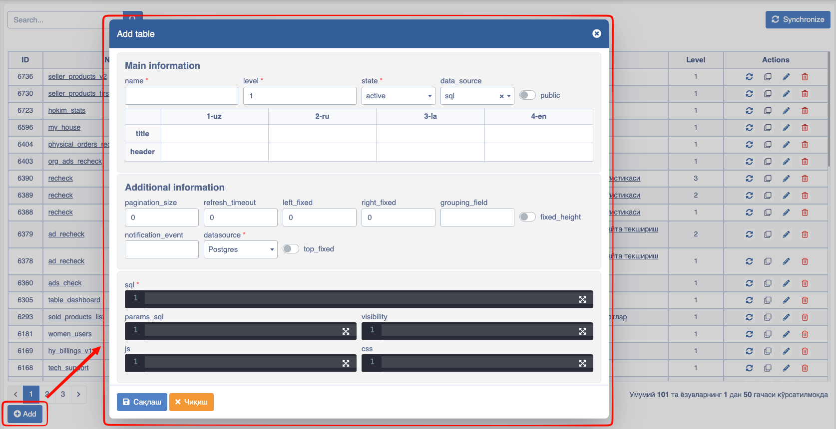
Task: Refresh row 6360 ads_check
Action: click(x=749, y=283)
